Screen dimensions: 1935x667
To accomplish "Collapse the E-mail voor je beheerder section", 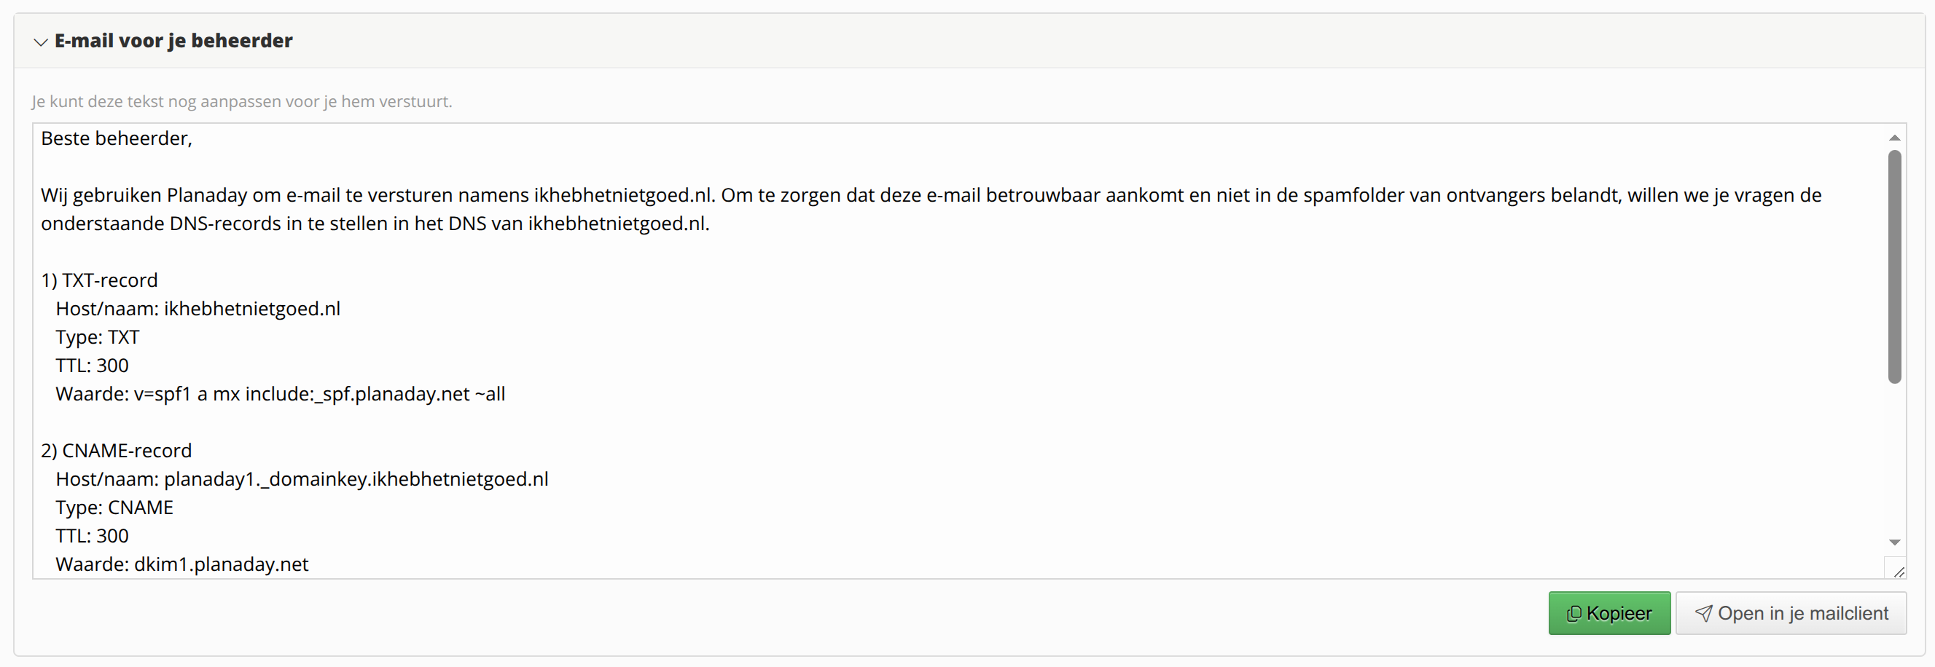I will click(x=41, y=42).
